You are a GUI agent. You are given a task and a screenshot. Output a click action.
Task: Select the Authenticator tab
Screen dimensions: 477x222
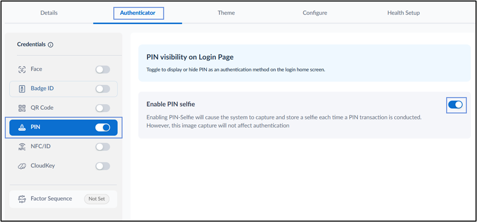click(x=138, y=13)
